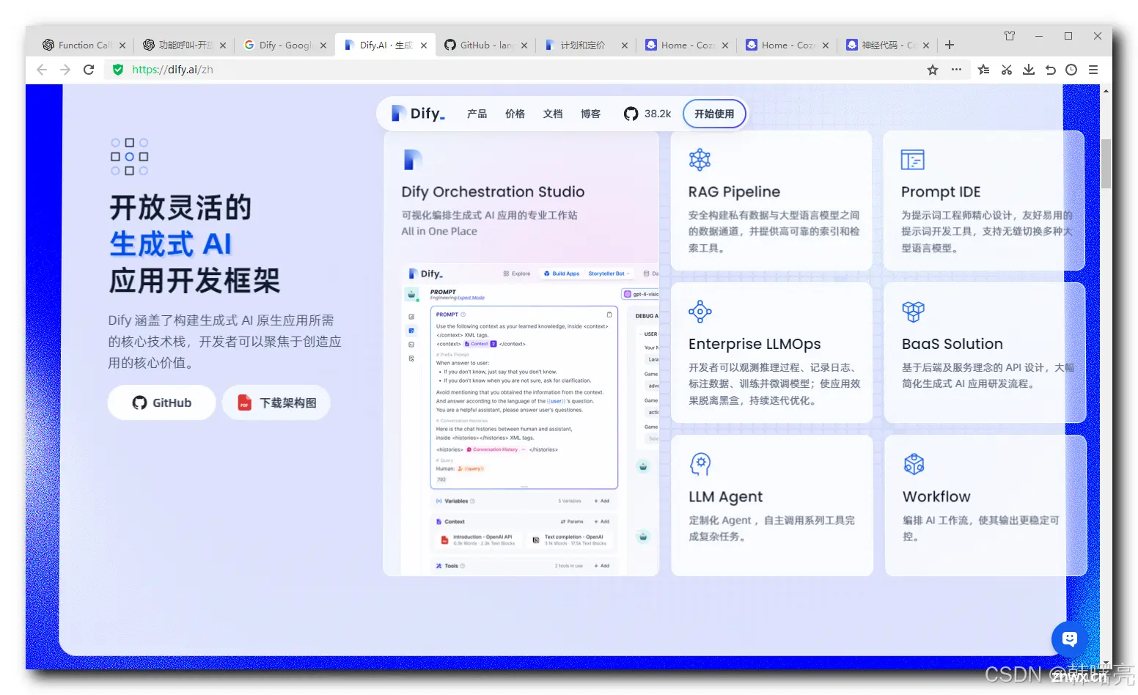The height and width of the screenshot is (695, 1138).
Task: Click the BaaS Solution cube icon
Action: tap(914, 312)
